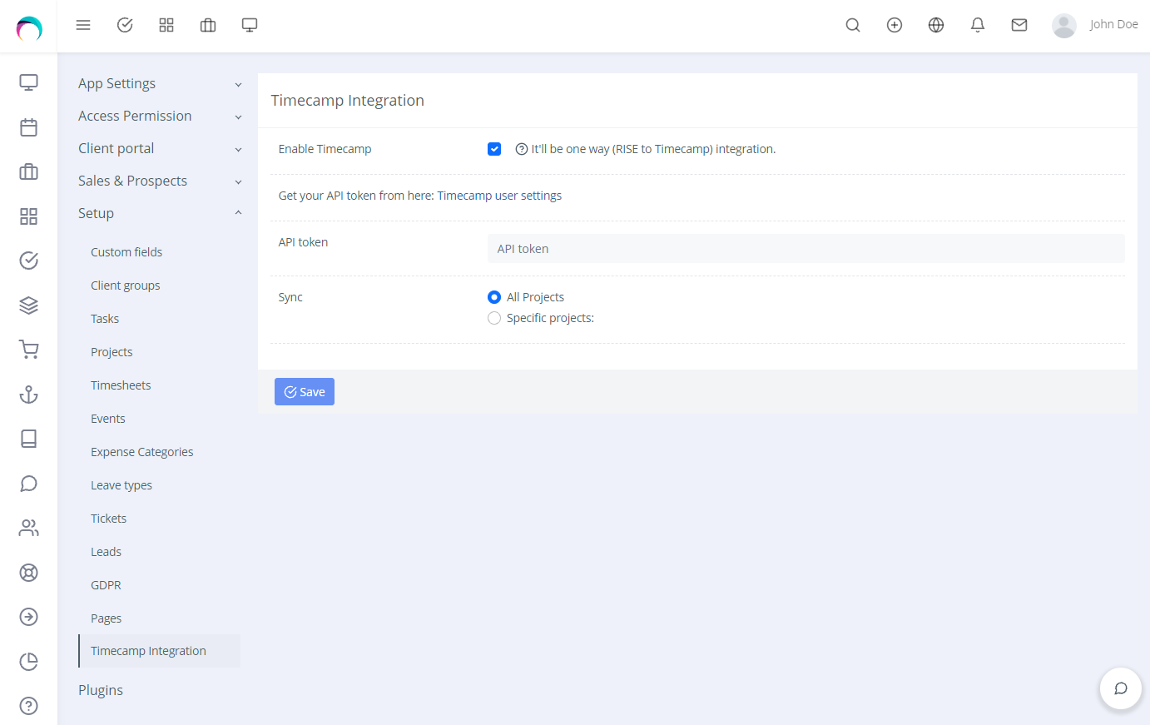This screenshot has width=1150, height=725.
Task: Open the messages envelope icon
Action: (x=1019, y=25)
